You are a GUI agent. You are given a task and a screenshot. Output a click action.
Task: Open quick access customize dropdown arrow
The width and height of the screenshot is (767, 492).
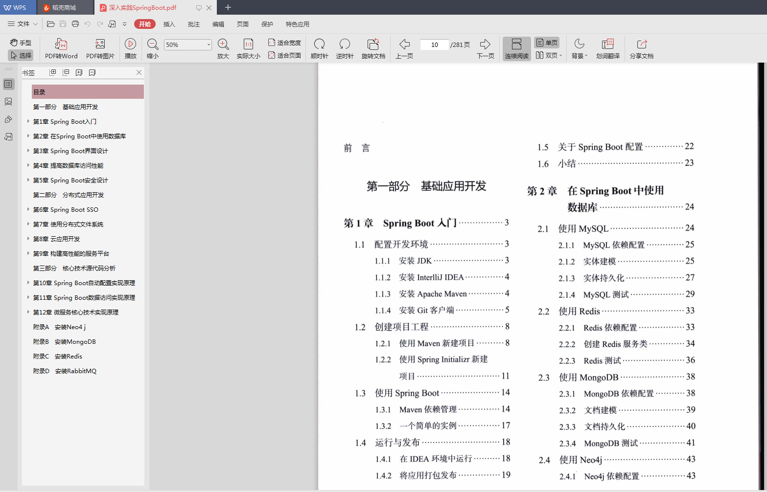[x=124, y=24]
